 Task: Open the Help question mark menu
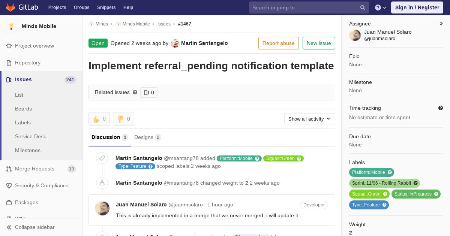381,7
